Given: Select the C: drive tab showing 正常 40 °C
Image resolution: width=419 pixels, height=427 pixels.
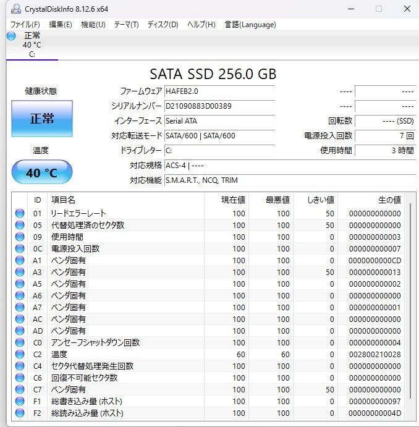Looking at the screenshot, I should point(32,45).
